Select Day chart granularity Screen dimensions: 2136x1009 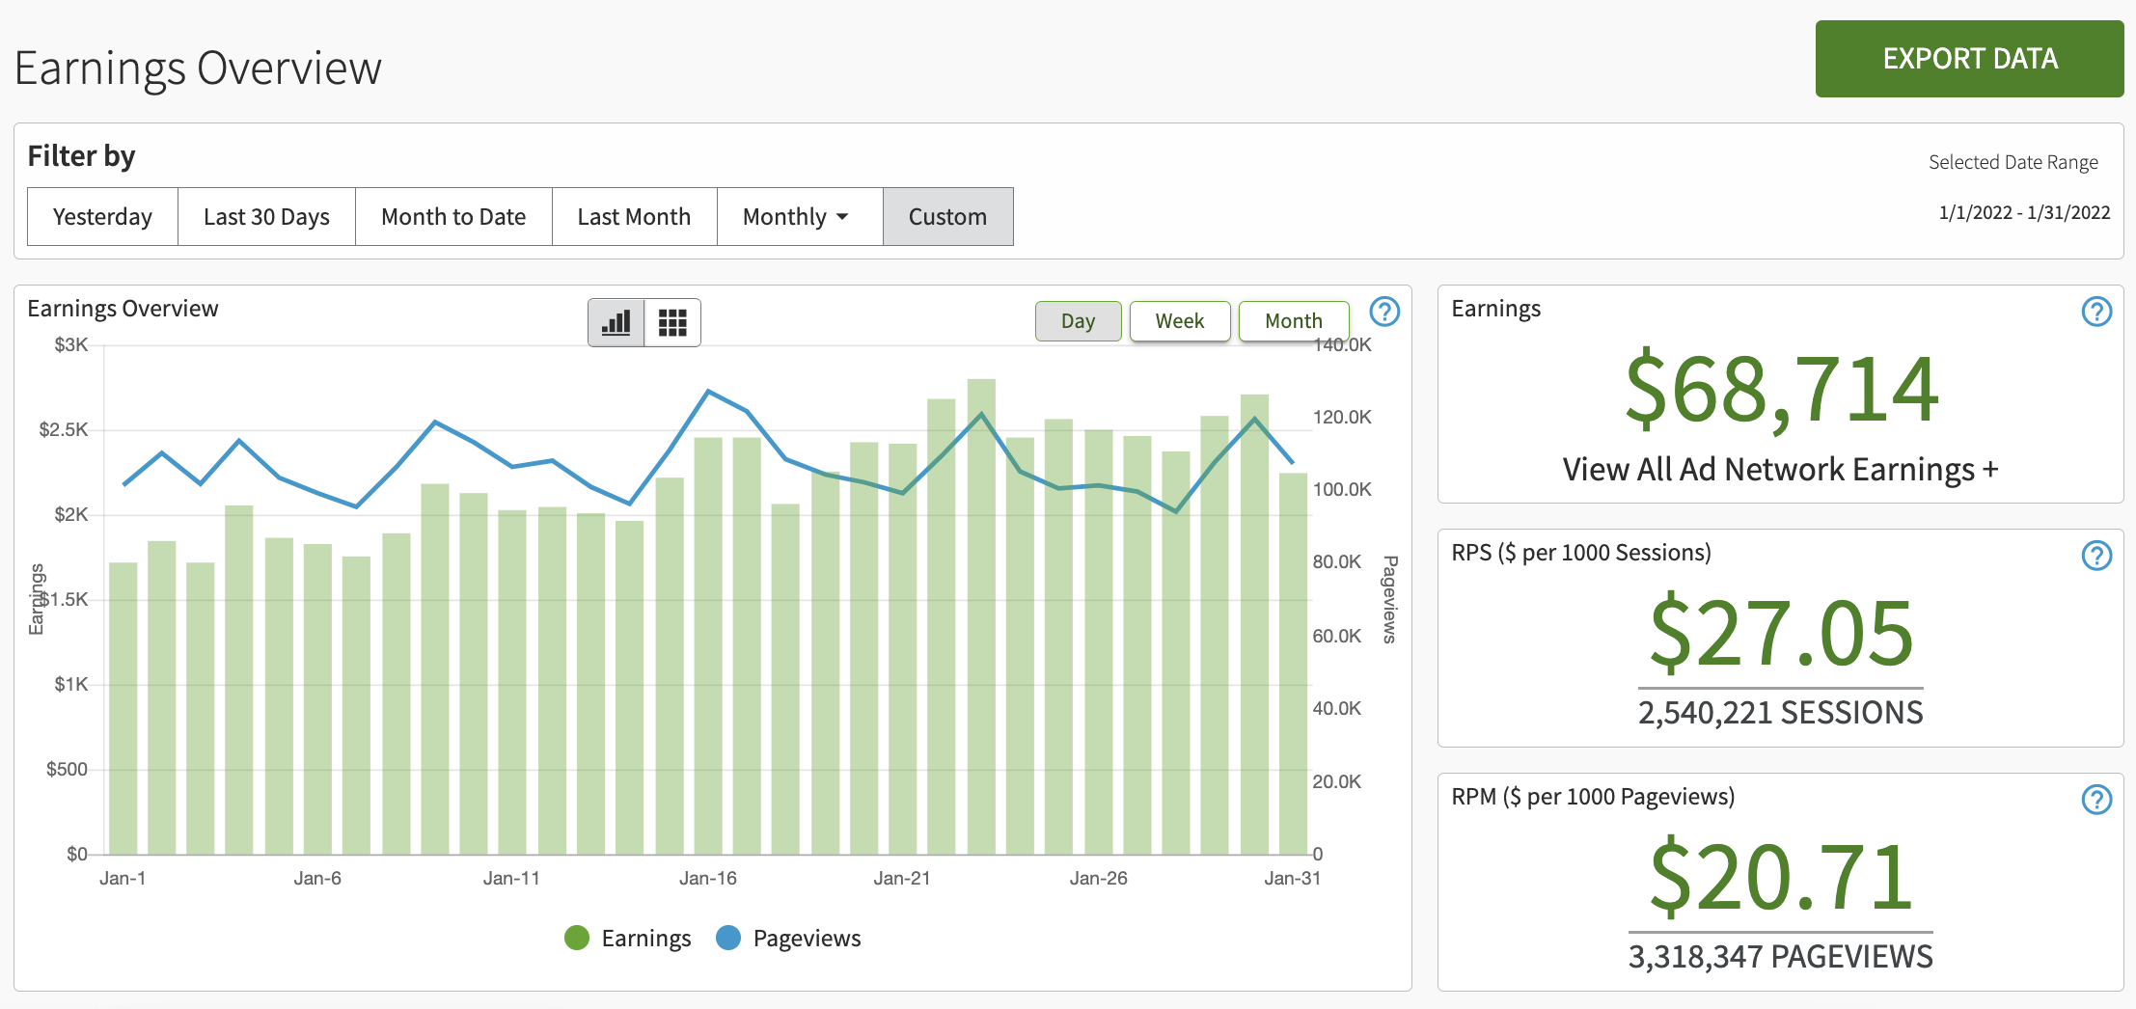1078,321
